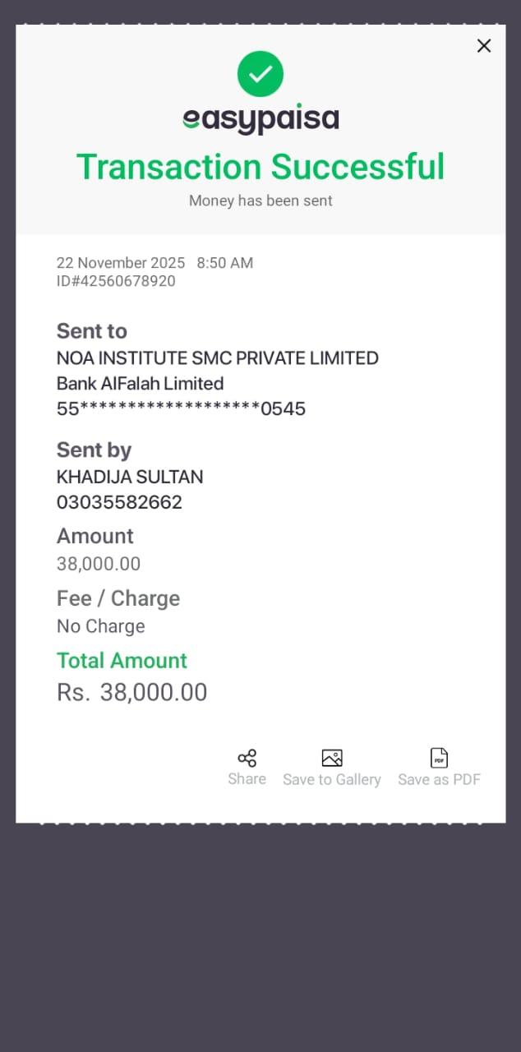Tap the Share icon
Screen dimensions: 521x1052
pos(247,758)
